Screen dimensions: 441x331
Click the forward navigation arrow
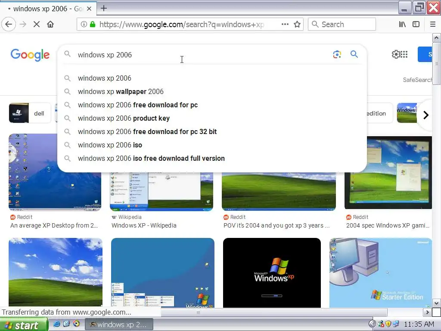[x=23, y=24]
